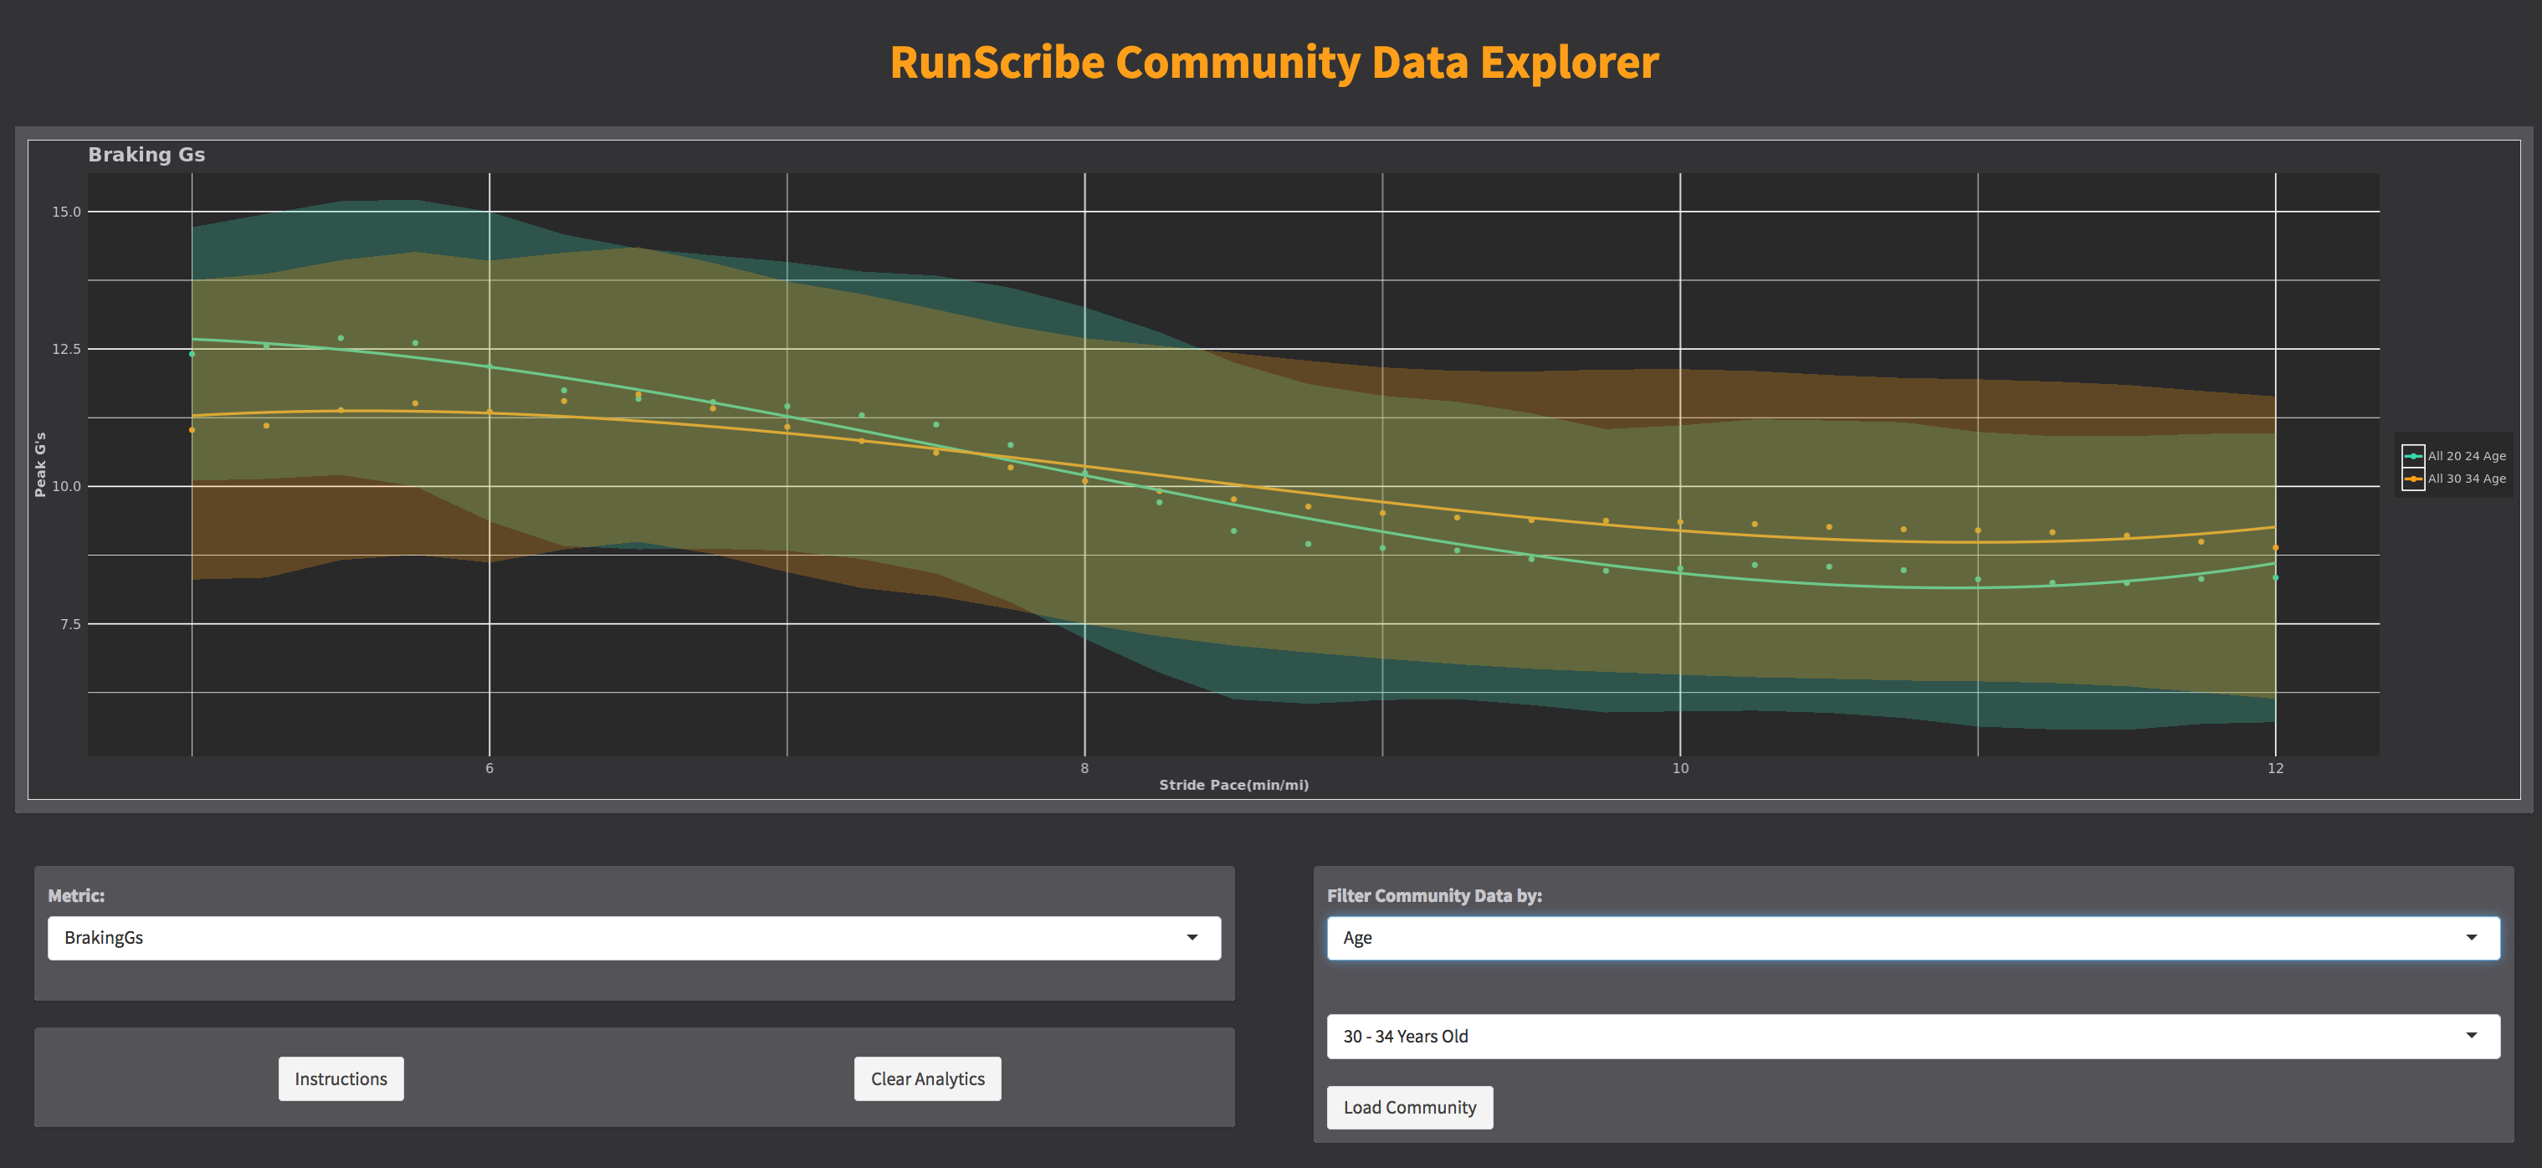Click the Clear Analytics button
Screen dimensions: 2542x1168
click(x=926, y=1078)
